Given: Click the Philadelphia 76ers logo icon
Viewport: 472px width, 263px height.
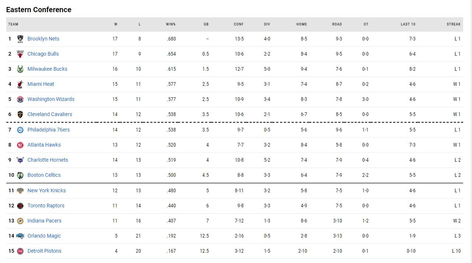Looking at the screenshot, I should (x=20, y=130).
